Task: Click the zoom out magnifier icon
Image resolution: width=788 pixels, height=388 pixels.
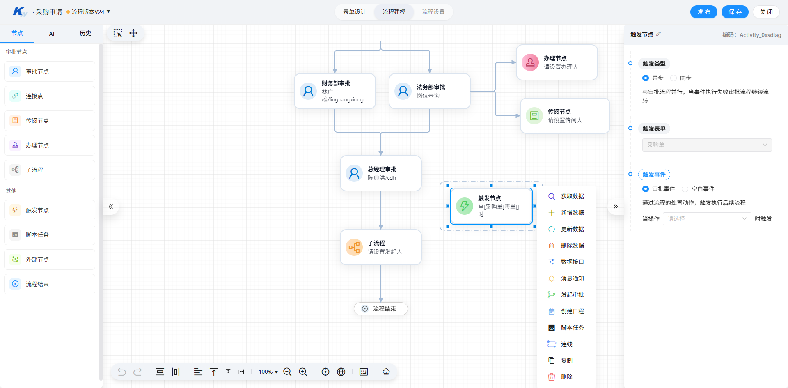Action: 287,372
